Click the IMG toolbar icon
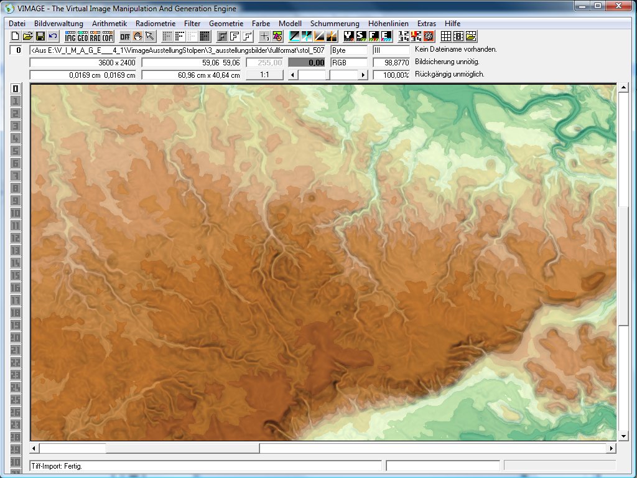 click(70, 36)
